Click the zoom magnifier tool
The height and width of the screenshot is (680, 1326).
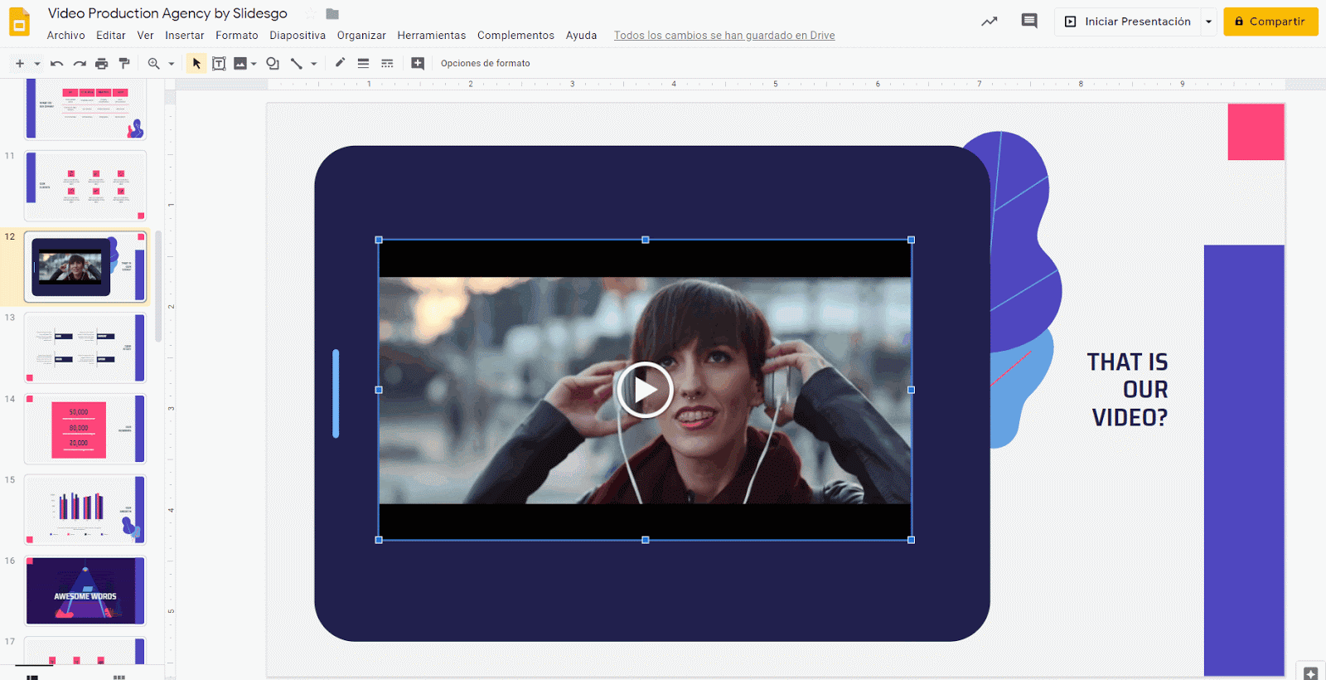pos(153,63)
